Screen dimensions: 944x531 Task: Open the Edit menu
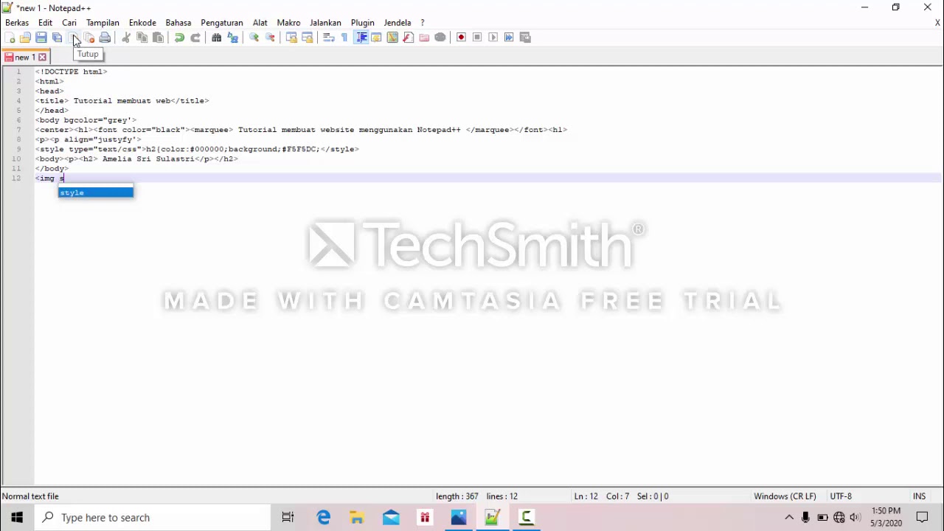45,23
